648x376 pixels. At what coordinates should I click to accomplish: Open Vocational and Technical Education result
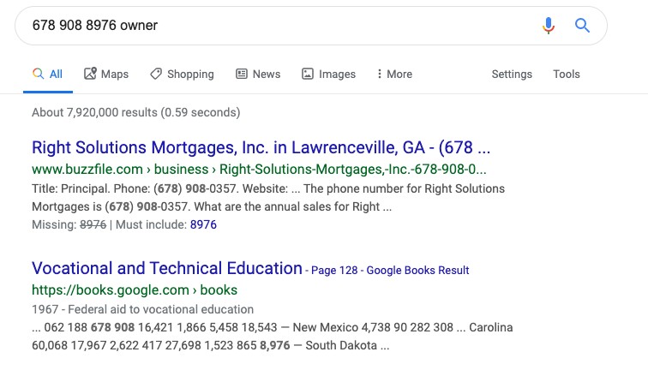point(167,268)
